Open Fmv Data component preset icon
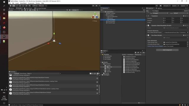Image resolution: width=189 pixels, height=106 pixels. 186,35
